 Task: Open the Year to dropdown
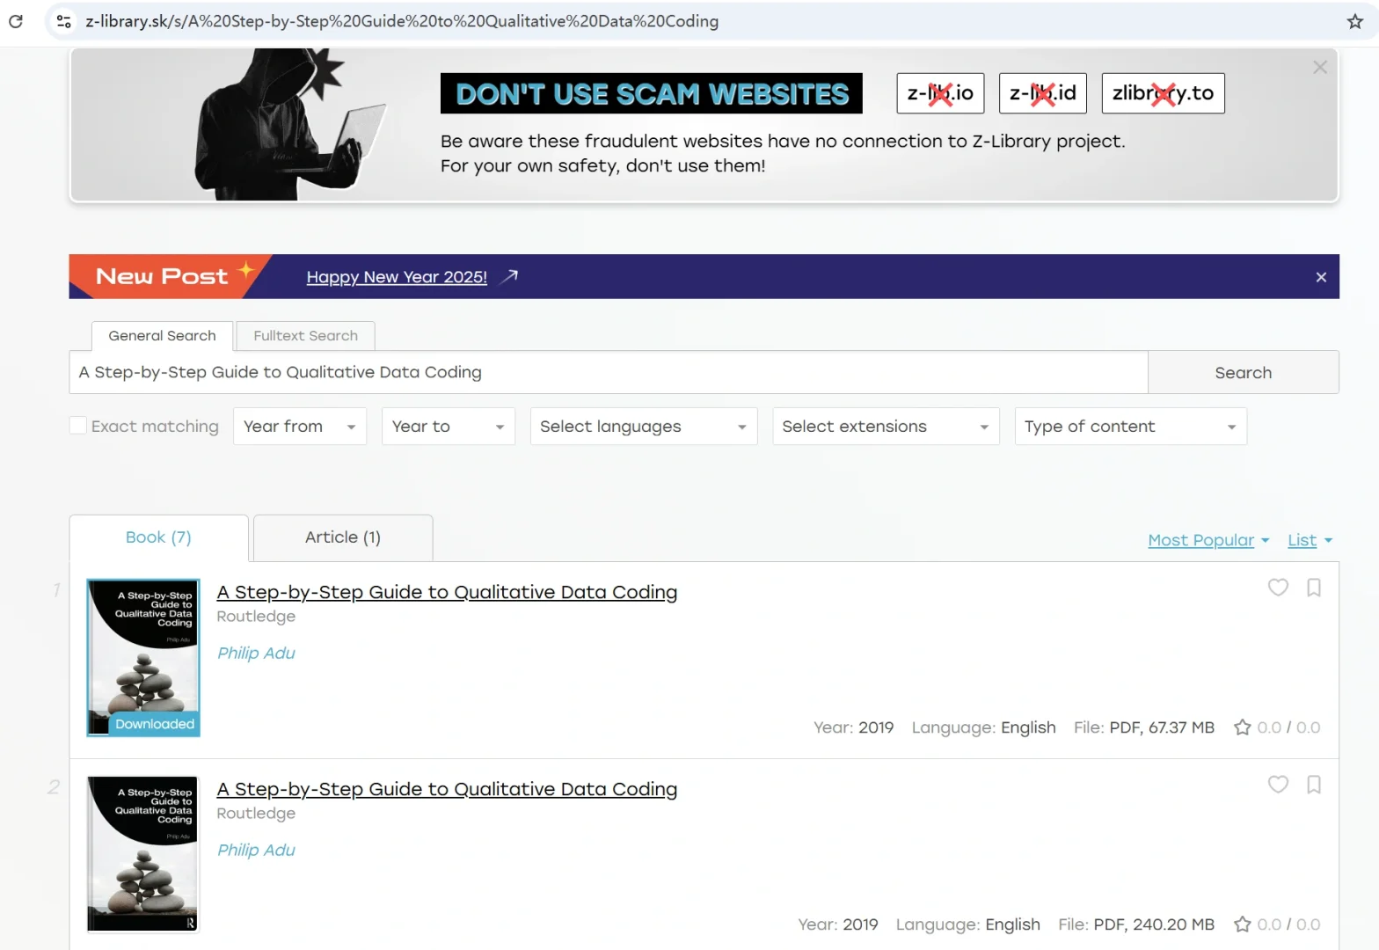pos(449,427)
